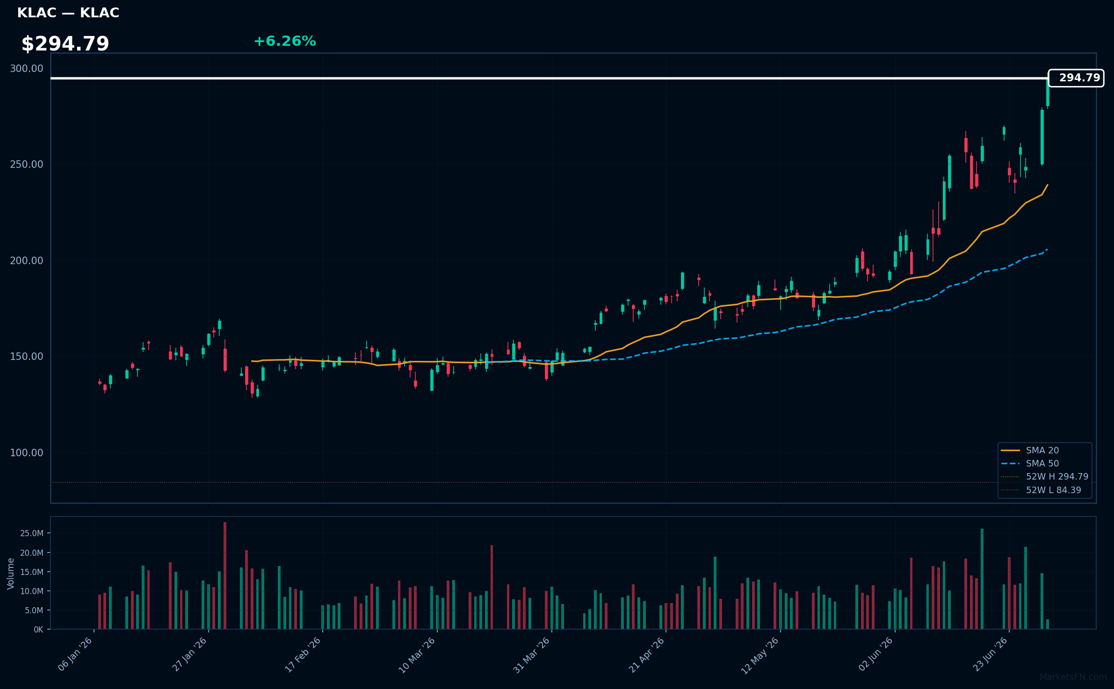The width and height of the screenshot is (1114, 689).
Task: Select the 10 Mar '26 date label
Action: [417, 655]
